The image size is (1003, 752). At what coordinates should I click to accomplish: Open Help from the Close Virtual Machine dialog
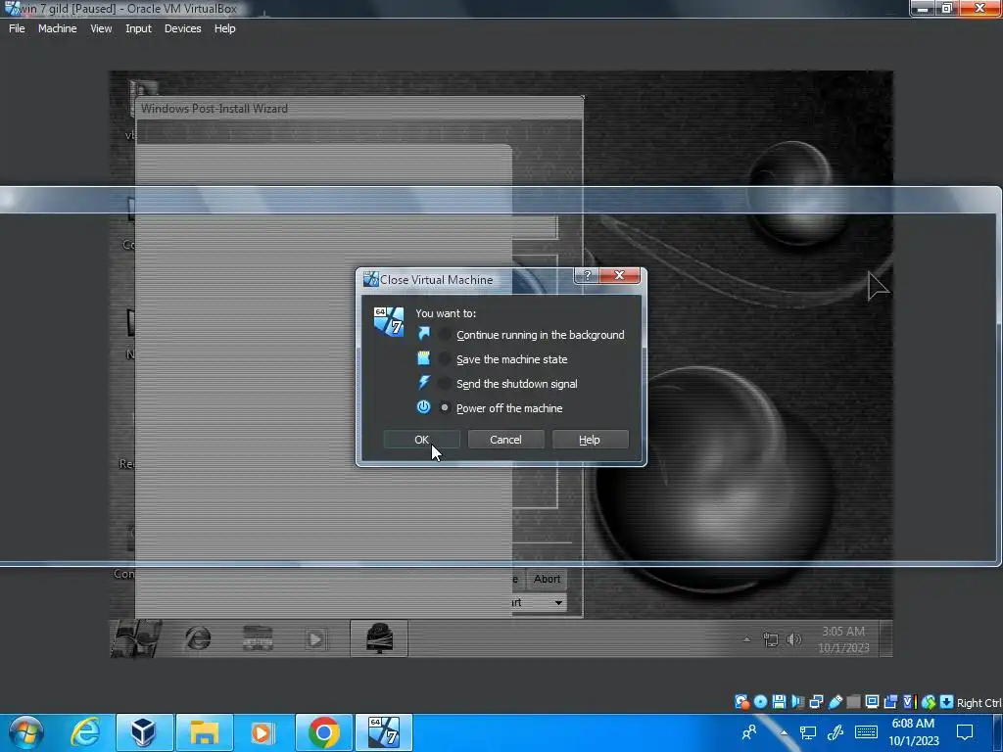[x=590, y=440]
